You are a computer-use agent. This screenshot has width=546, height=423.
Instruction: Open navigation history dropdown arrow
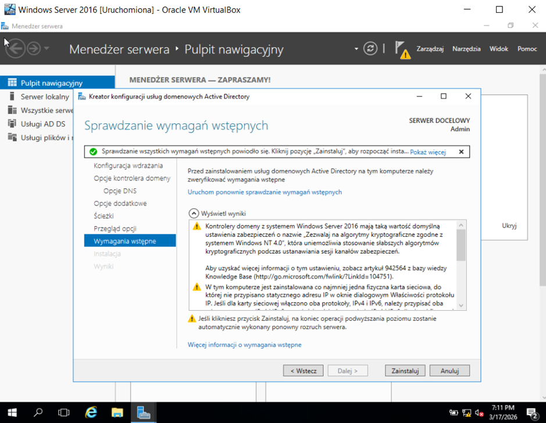[47, 49]
